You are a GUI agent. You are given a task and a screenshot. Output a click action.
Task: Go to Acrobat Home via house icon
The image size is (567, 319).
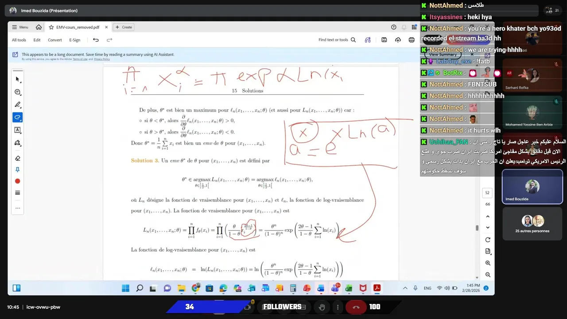tap(39, 27)
